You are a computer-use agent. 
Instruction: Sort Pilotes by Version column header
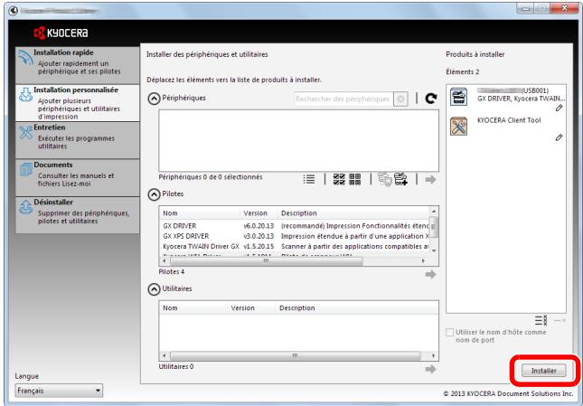point(259,213)
